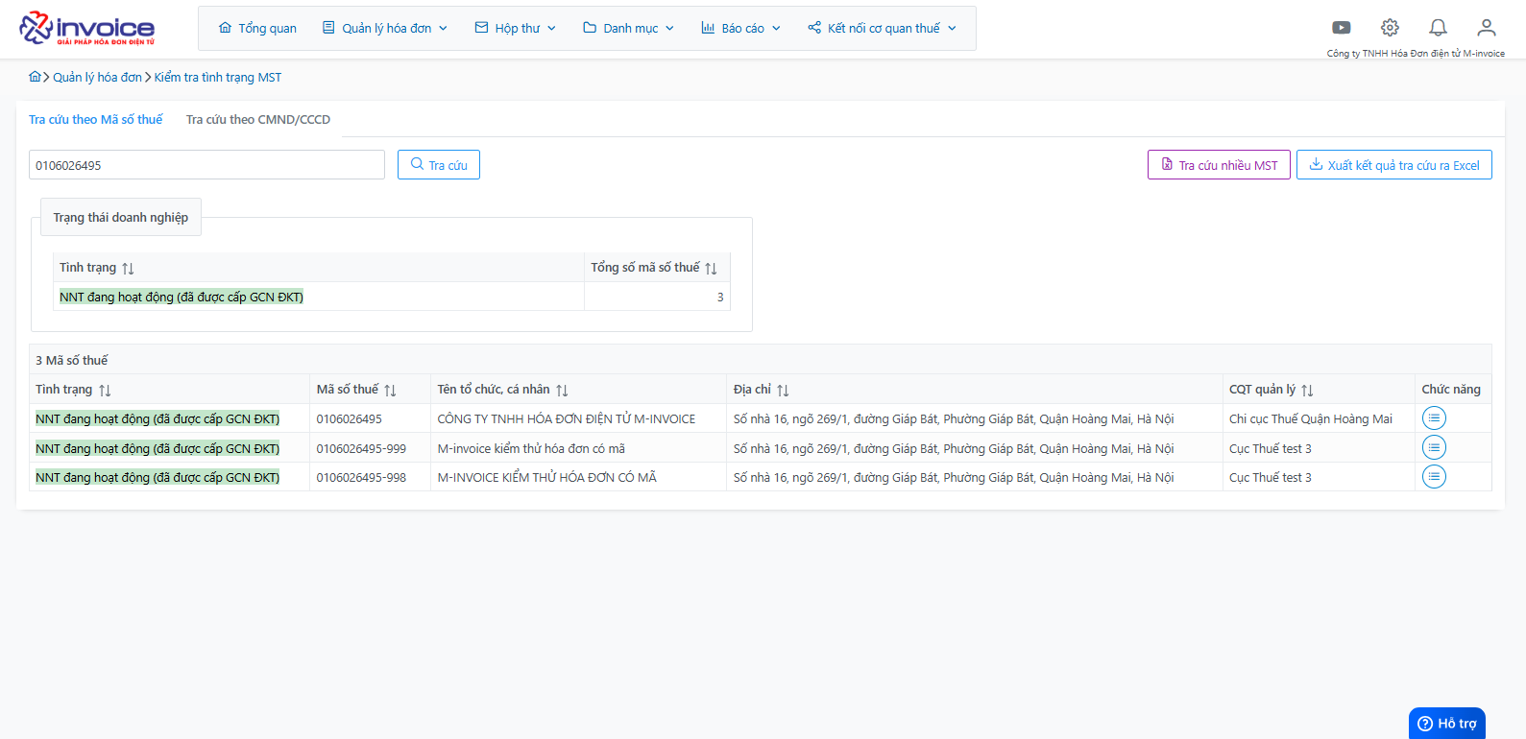Open the Hỗ trợ support button
1526x739 pixels.
point(1447,724)
